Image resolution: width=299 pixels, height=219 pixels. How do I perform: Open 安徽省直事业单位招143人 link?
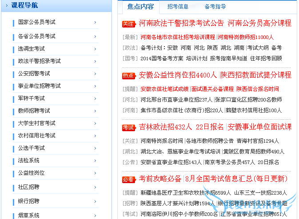(x=171, y=162)
